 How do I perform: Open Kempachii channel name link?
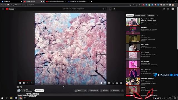[x=25, y=90]
